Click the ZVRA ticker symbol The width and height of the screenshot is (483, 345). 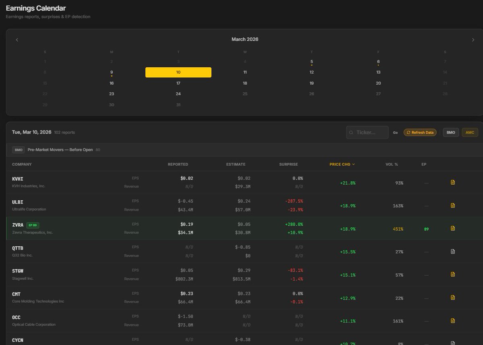[18, 225]
